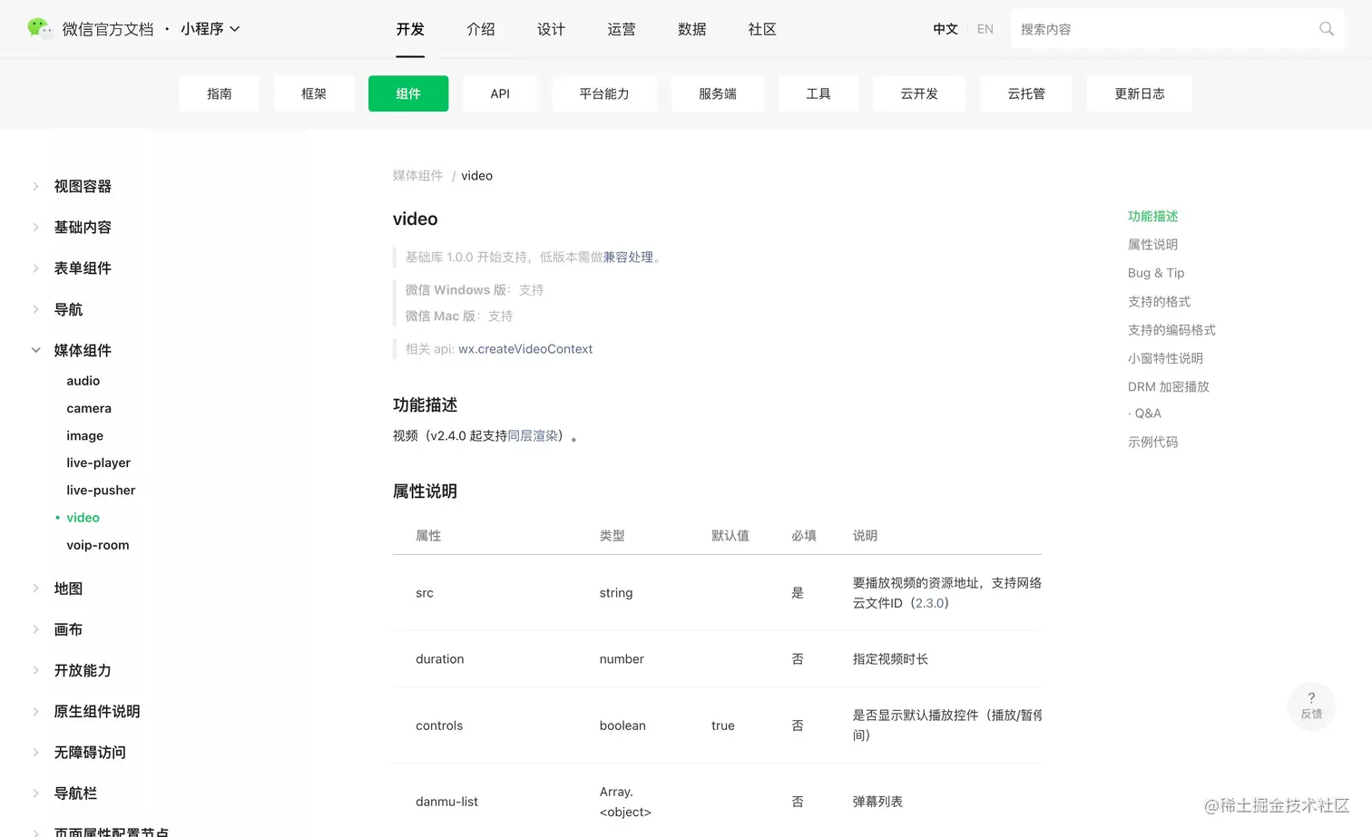Jump to 属性说明 in outline

tap(1152, 245)
